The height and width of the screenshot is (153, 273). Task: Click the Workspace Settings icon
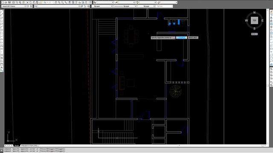(x=28, y=6)
